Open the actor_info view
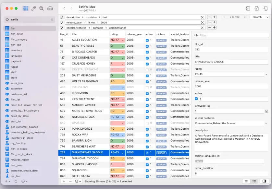Screen dimensions: 272x189 point(17,83)
